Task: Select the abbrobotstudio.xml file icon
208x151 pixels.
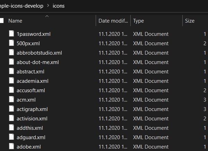Action: [11, 52]
